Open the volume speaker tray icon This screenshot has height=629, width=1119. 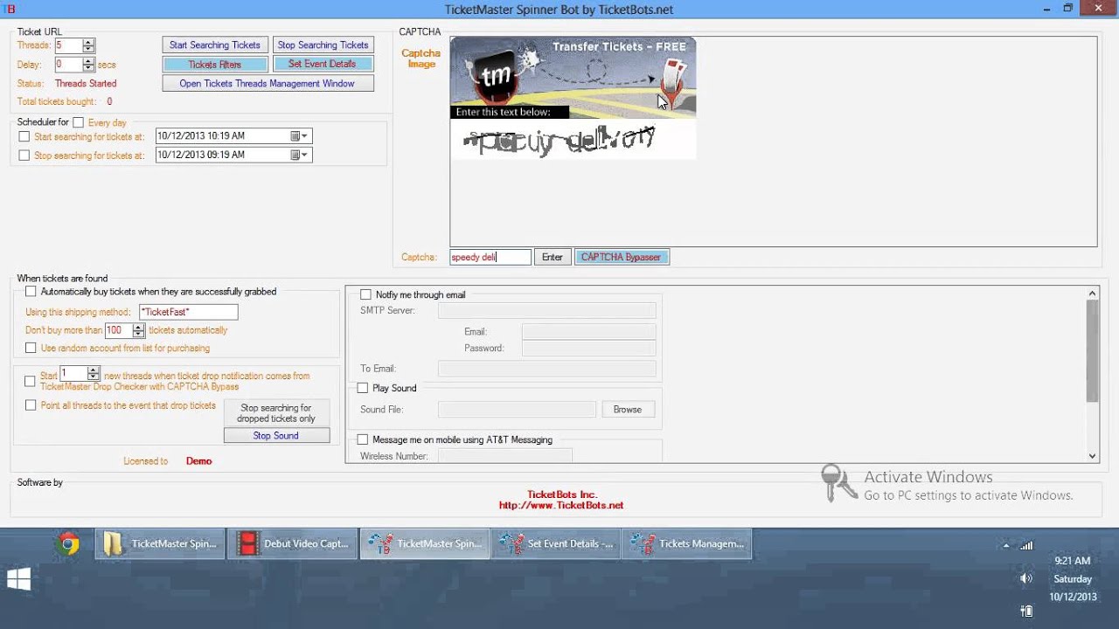1026,578
